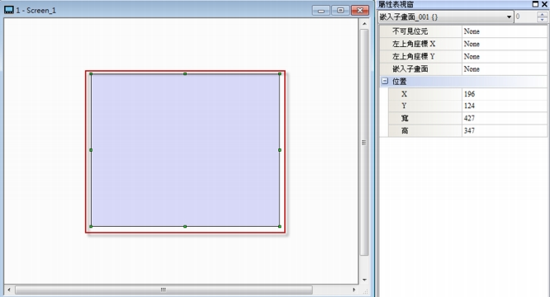Image resolution: width=550 pixels, height=297 pixels.
Task: Click the bottom-left resize handle of sub-screen
Action: (x=91, y=226)
